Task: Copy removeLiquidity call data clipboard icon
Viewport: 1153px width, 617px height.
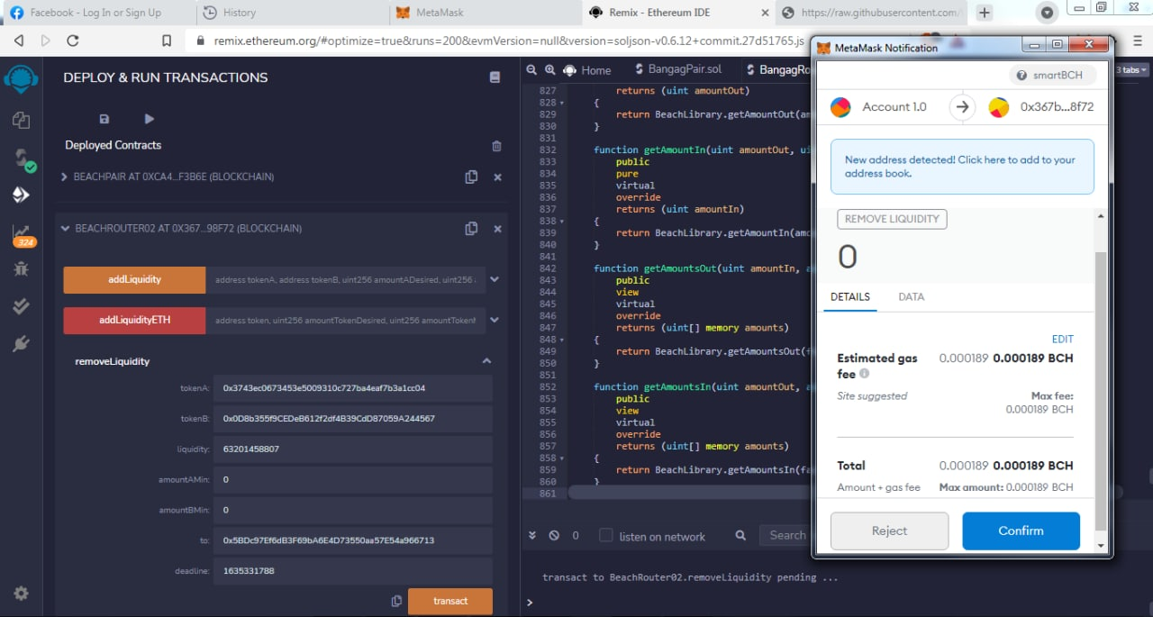Action: (396, 601)
